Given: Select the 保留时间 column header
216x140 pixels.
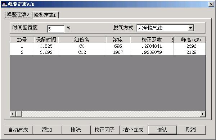Looking at the screenshot, I should (46, 40).
